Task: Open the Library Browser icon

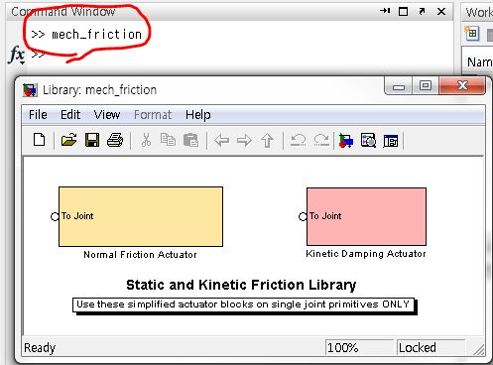Action: (346, 141)
